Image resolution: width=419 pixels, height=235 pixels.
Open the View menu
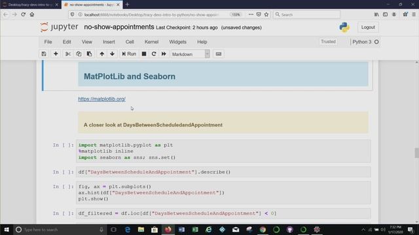coord(87,42)
